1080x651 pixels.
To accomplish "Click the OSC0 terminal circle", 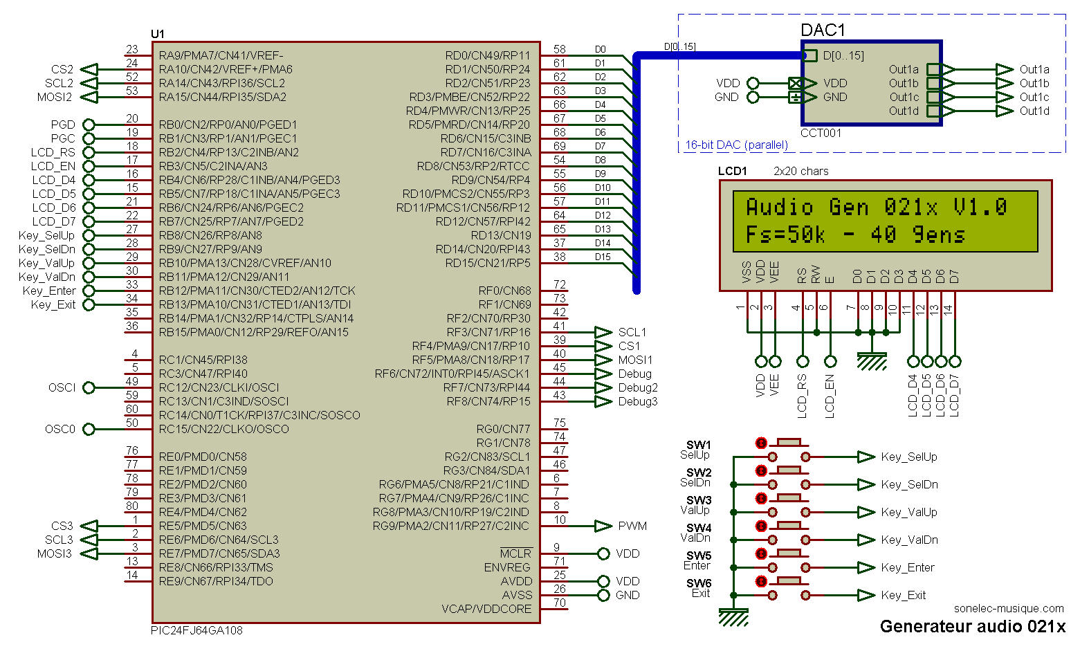I will (x=89, y=429).
